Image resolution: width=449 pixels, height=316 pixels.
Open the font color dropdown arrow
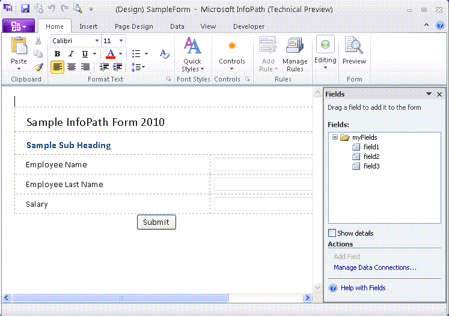click(x=121, y=54)
